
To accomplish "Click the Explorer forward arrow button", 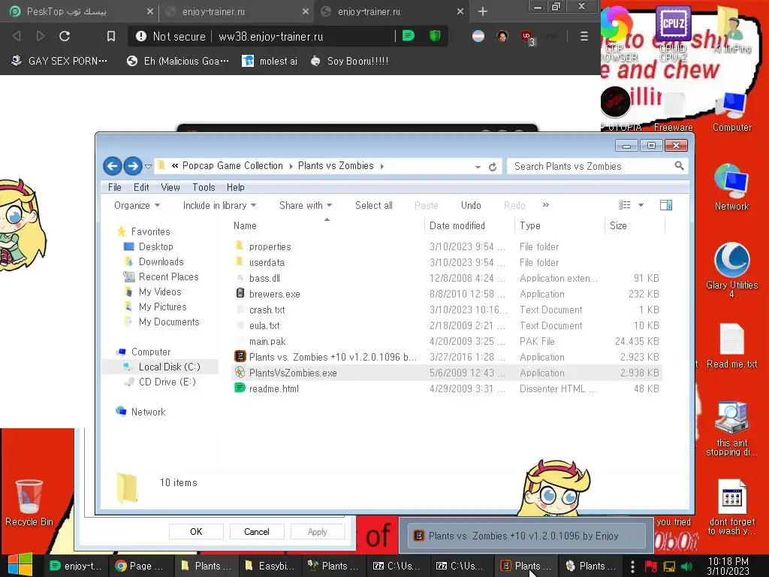I will (132, 166).
